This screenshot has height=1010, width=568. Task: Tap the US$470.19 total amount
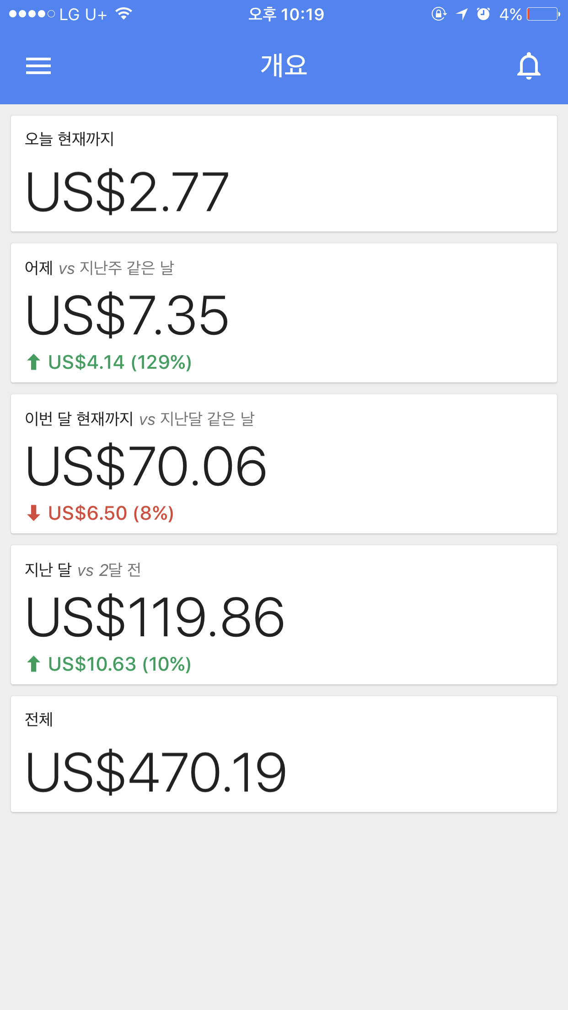click(x=156, y=772)
